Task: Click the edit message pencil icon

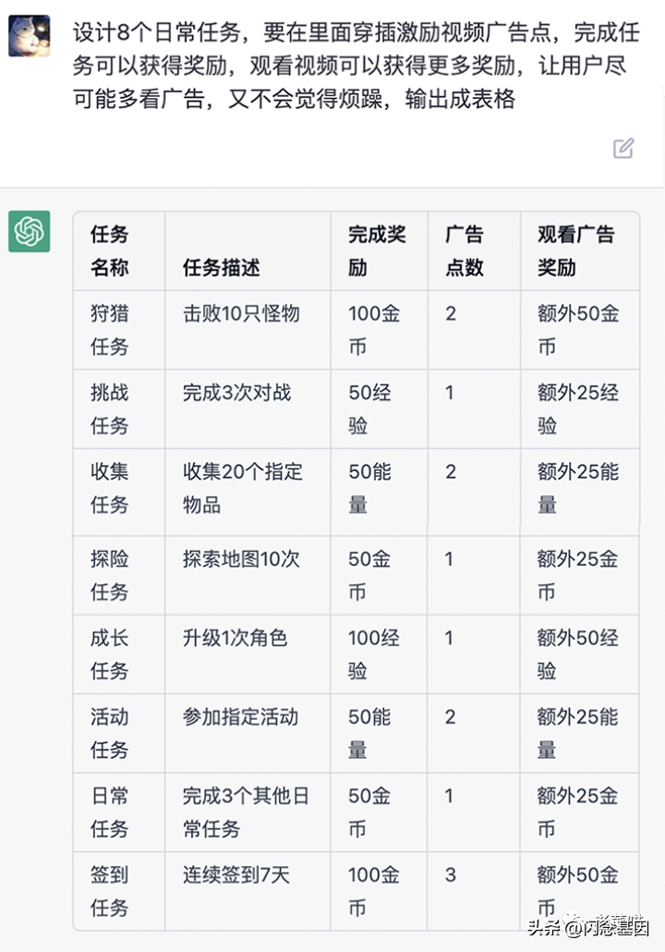Action: pos(623,148)
